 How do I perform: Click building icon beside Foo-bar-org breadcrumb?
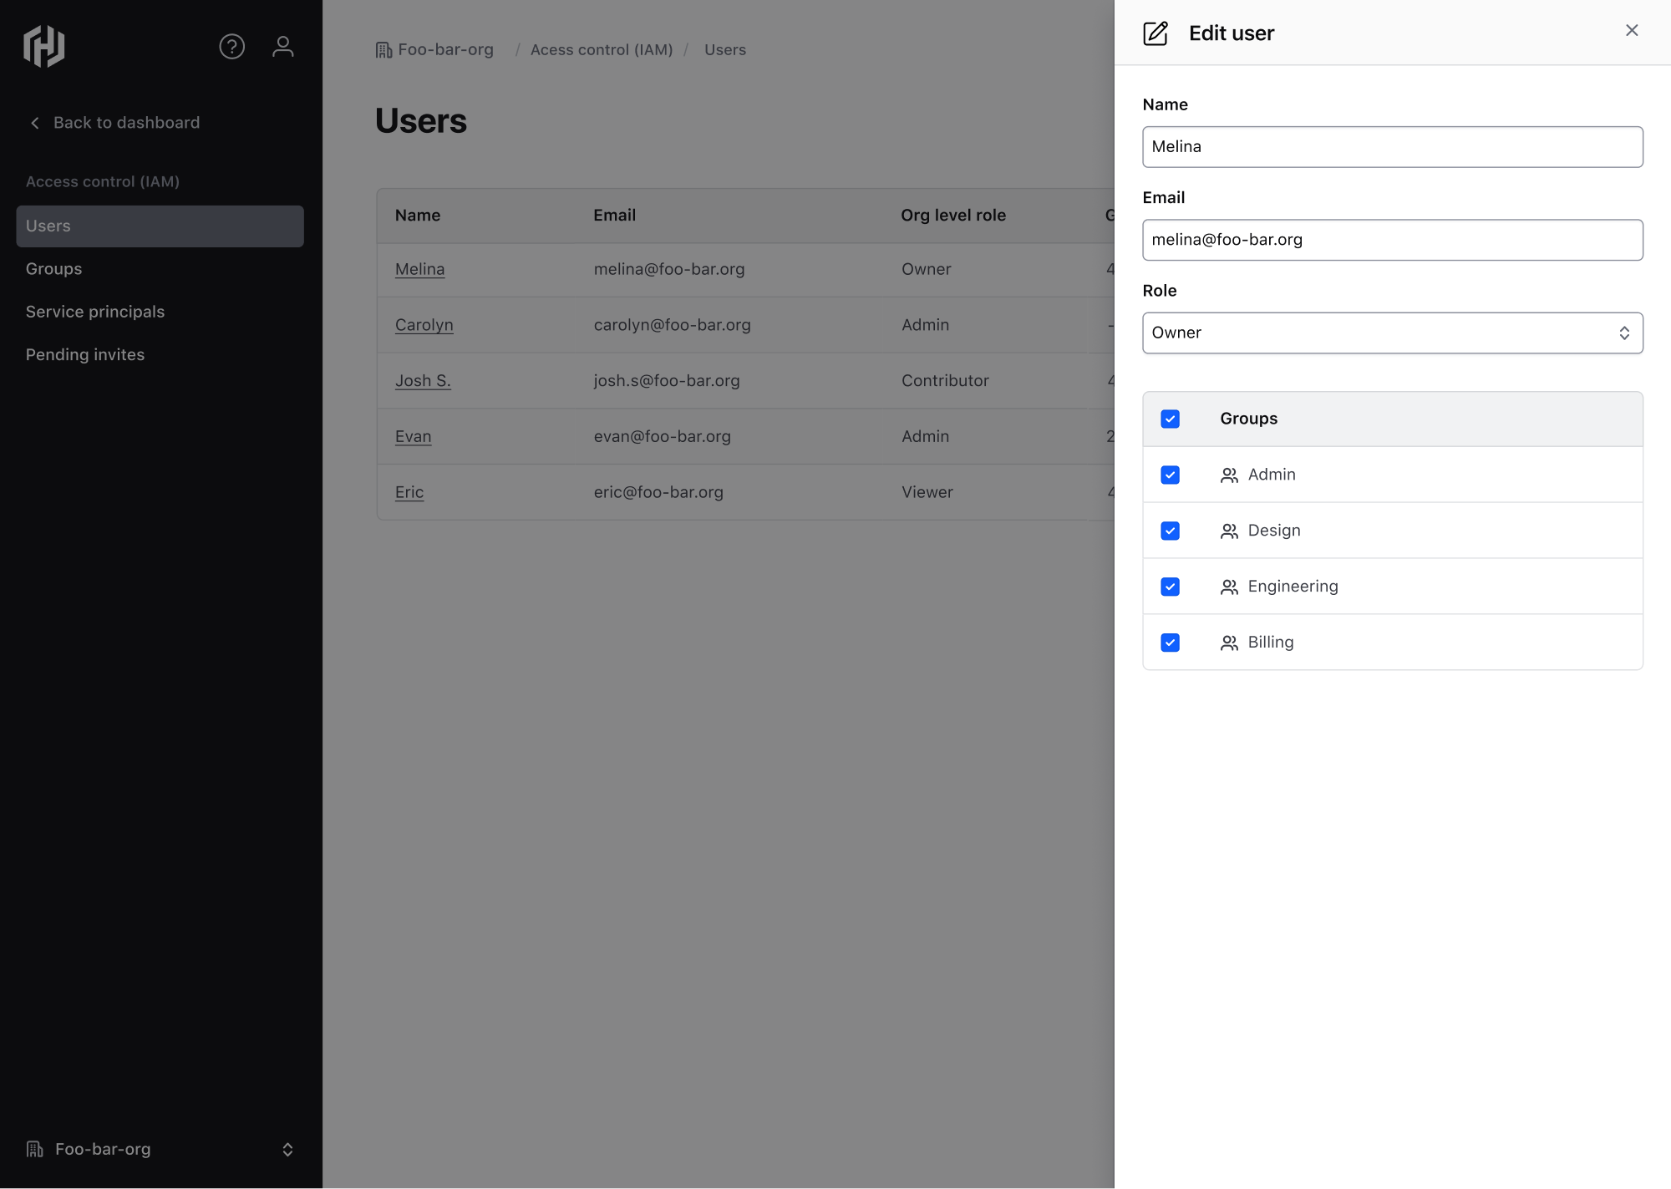(383, 50)
